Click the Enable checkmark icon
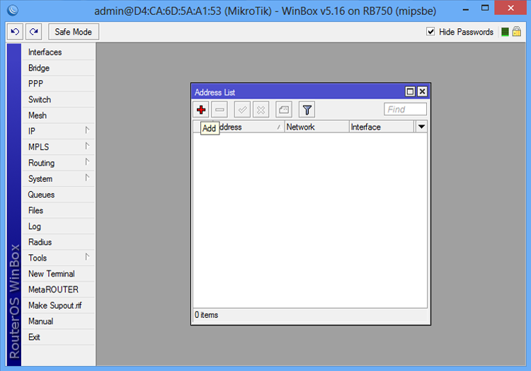 click(x=242, y=110)
